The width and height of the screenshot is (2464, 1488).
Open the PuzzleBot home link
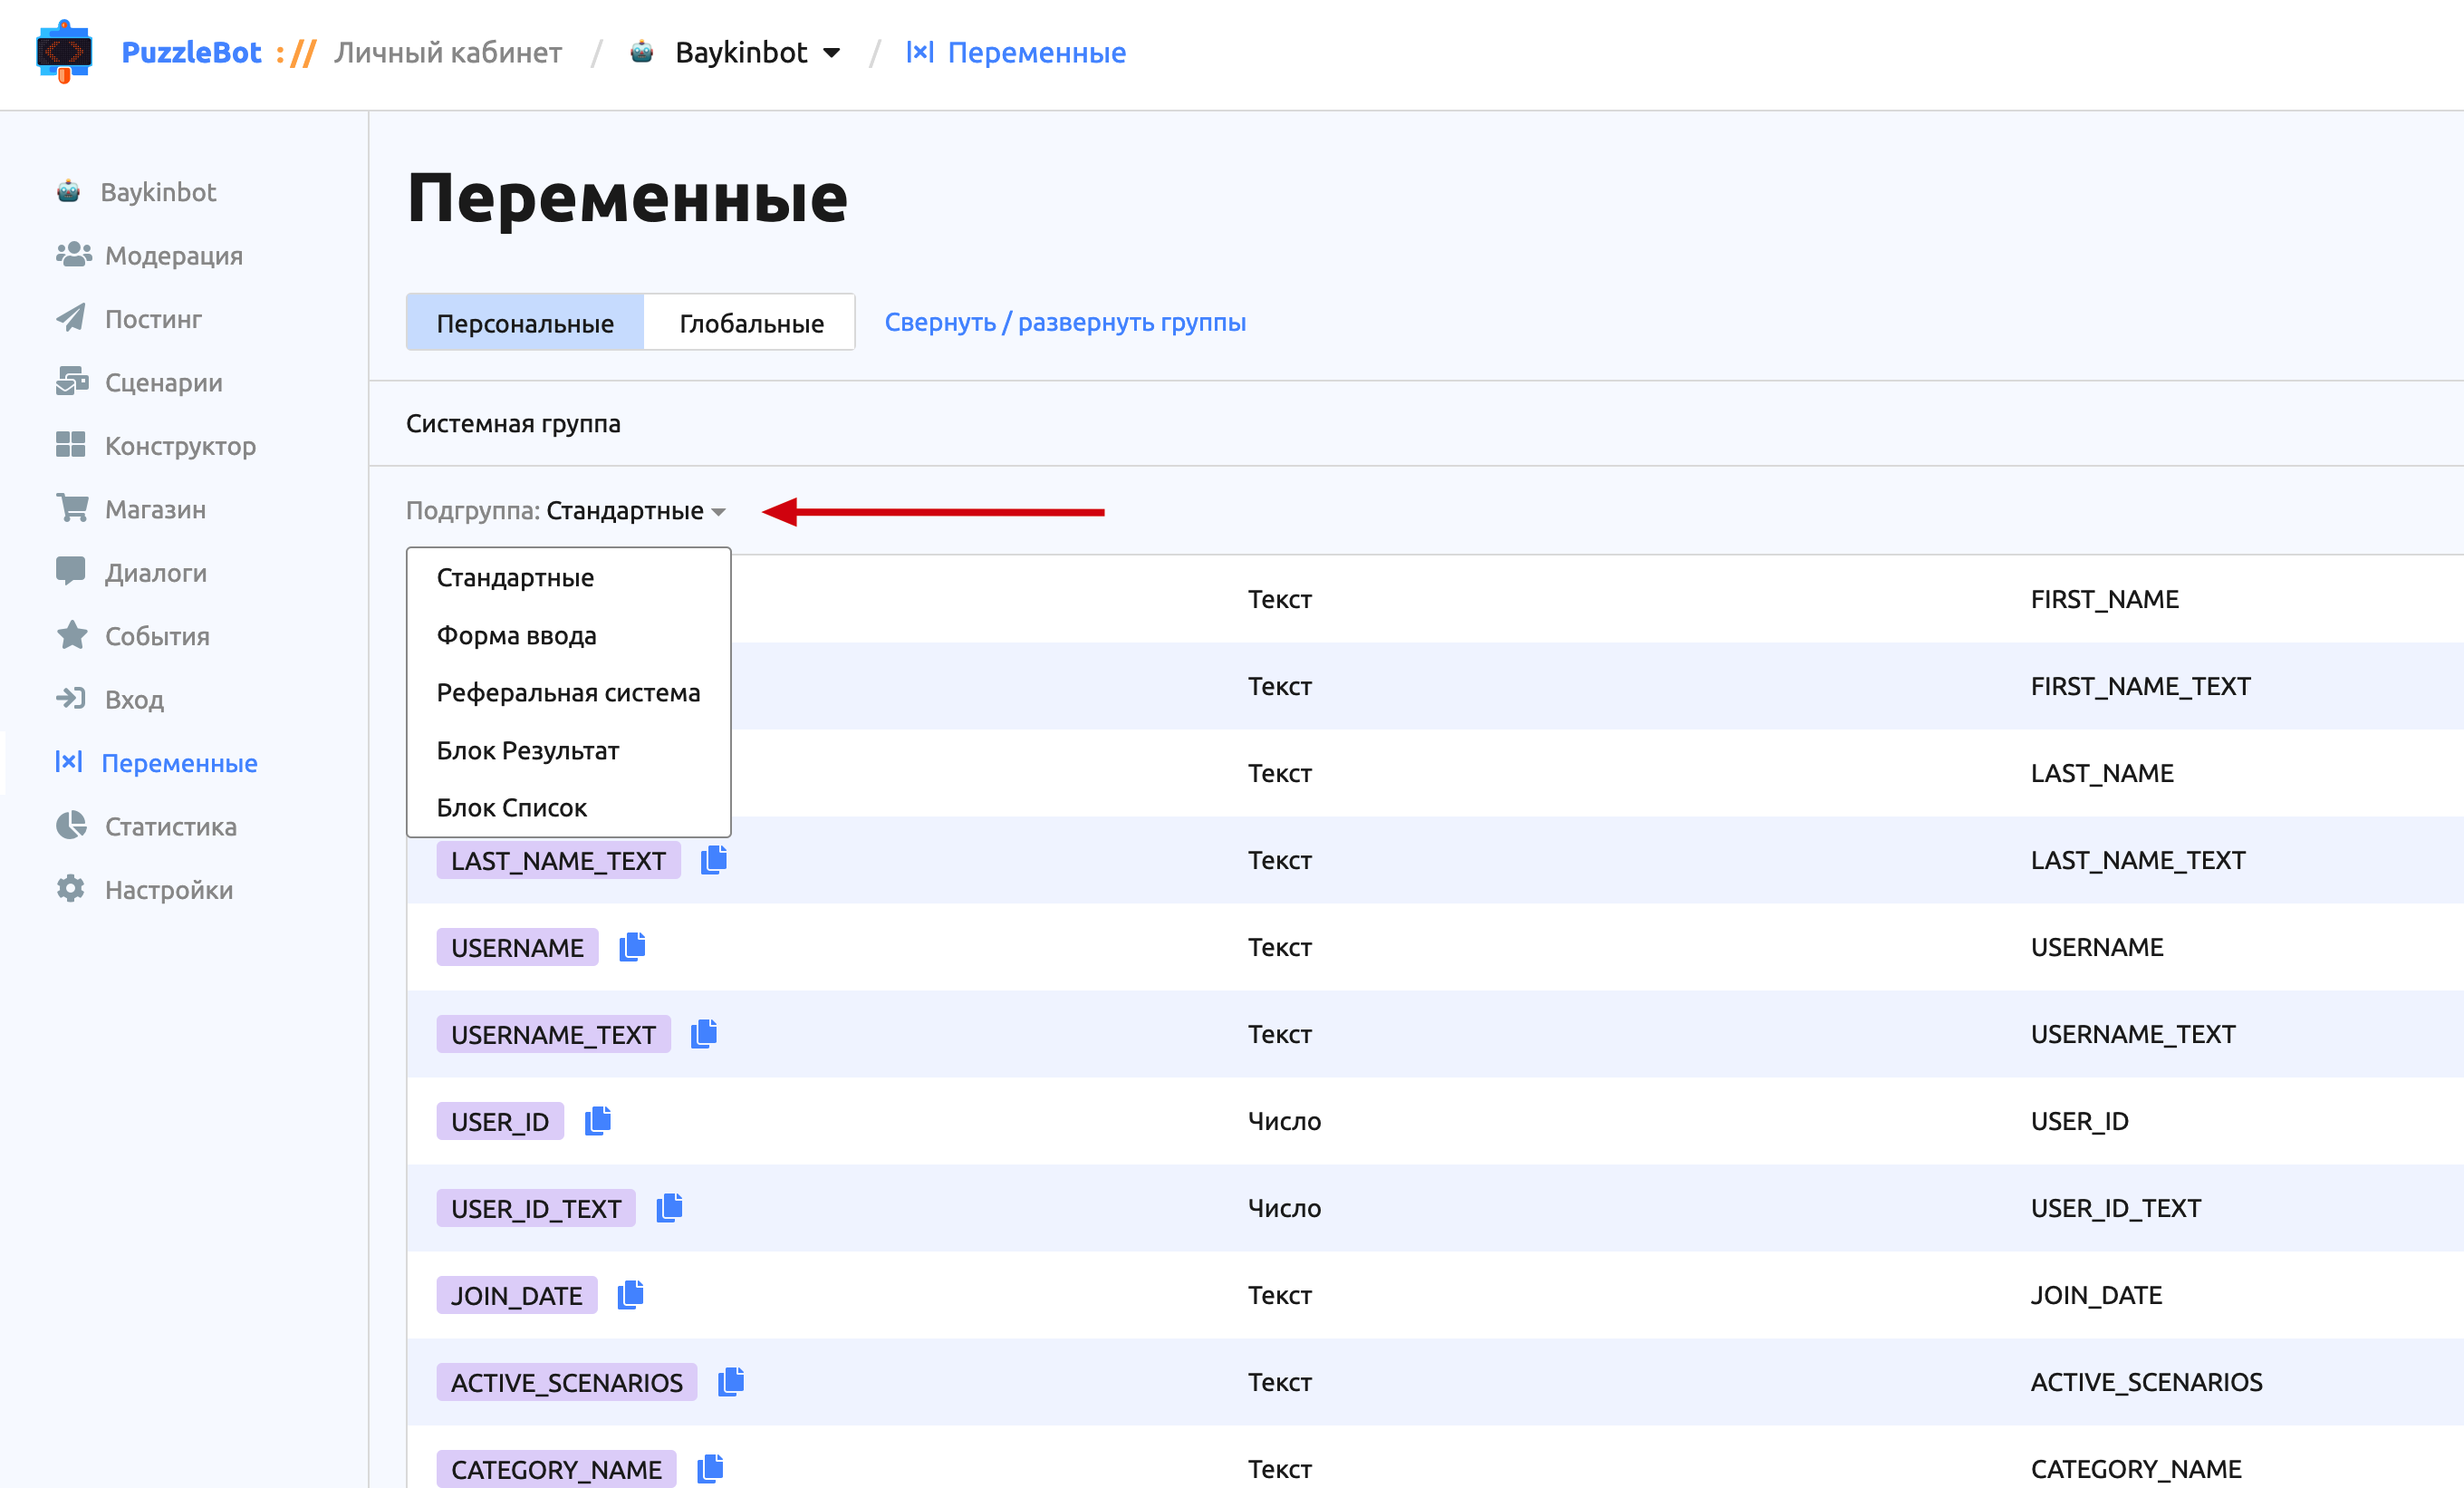191,52
